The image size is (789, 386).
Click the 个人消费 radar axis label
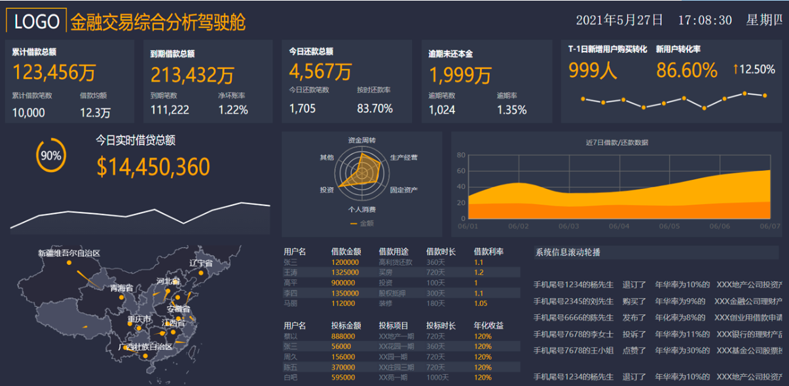click(361, 209)
